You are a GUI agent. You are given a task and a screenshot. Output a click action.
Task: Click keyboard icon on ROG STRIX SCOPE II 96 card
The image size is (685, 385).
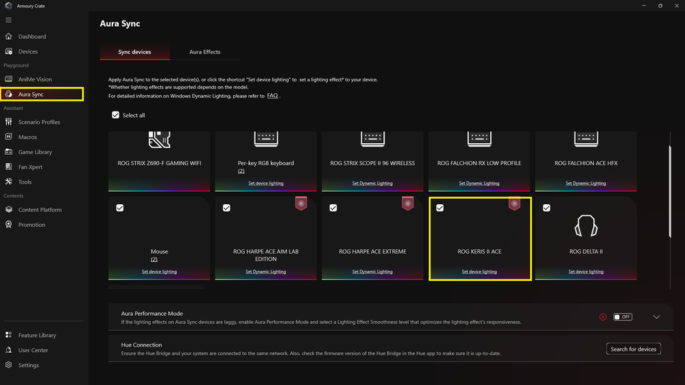372,139
